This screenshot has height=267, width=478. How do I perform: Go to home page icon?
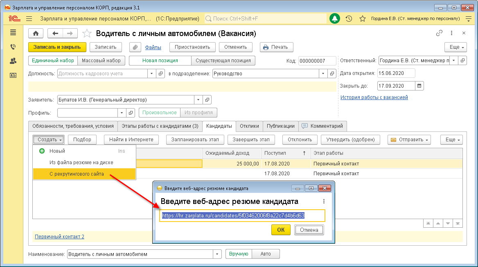[x=36, y=33]
